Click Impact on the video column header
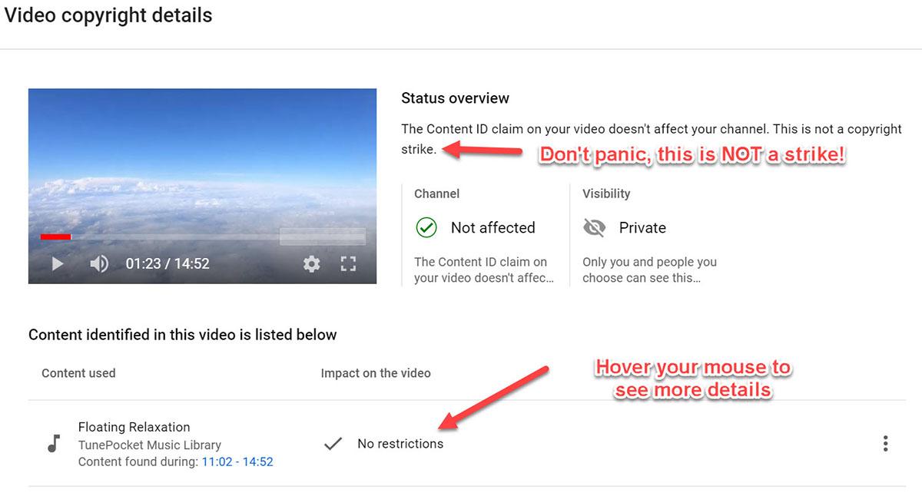This screenshot has width=922, height=496. (376, 373)
